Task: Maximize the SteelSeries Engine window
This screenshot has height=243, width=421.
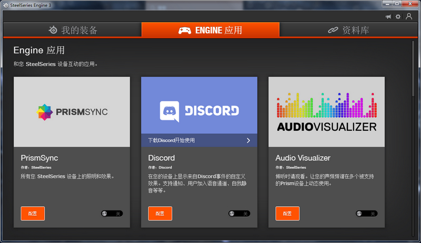Action: click(397, 4)
